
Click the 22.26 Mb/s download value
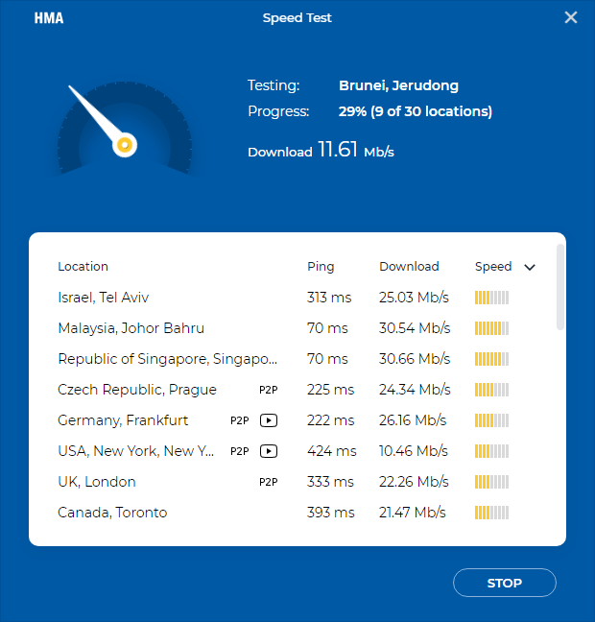tap(414, 482)
